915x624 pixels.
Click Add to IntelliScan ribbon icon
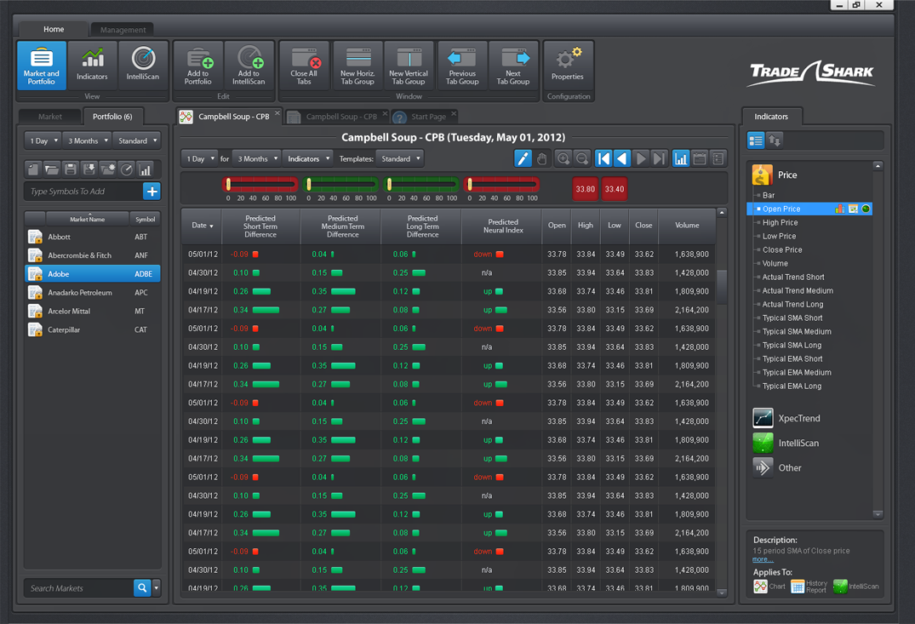coord(249,66)
